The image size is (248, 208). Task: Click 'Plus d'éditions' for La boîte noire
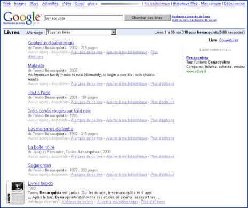pos(162,157)
